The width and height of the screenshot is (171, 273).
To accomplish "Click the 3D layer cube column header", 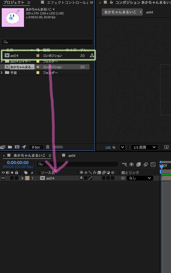I will 113,173.
